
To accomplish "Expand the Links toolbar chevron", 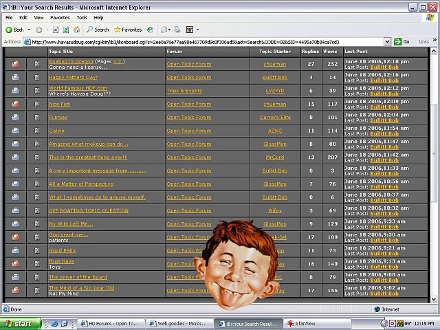I will tap(434, 41).
